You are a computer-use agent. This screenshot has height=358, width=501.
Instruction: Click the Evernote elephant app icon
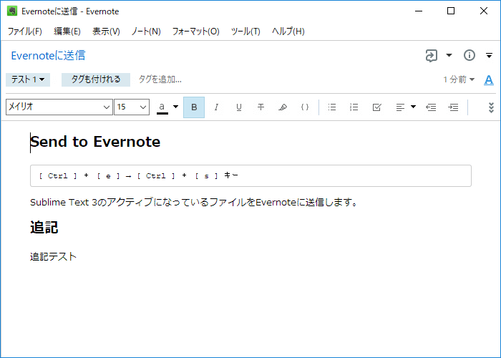pyautogui.click(x=12, y=11)
